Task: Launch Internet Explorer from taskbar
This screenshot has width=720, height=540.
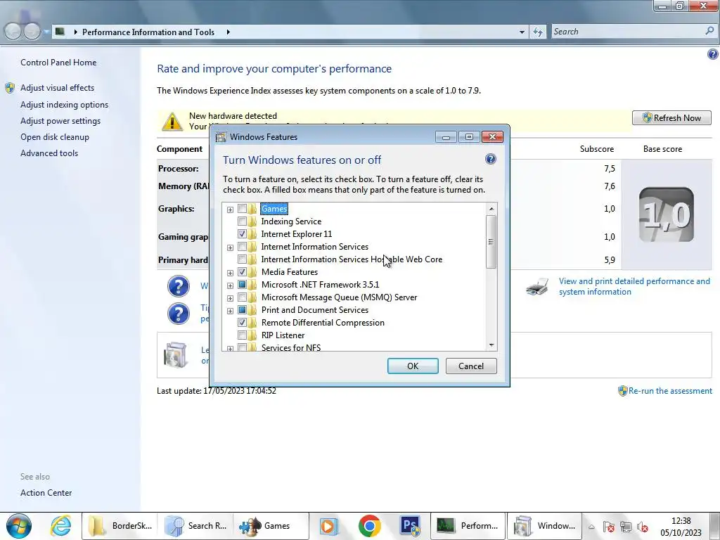Action: click(60, 526)
